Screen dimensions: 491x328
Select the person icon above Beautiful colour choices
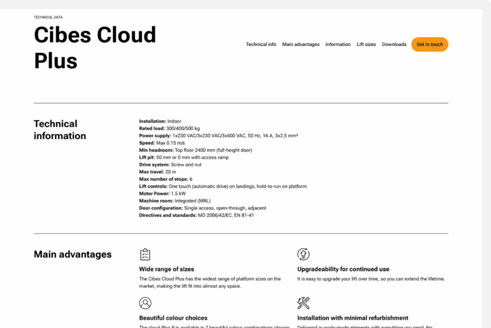pyautogui.click(x=145, y=303)
